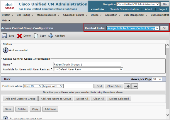170x120 pixels.
Task: Click the Find User search text box
Action: pyautogui.click(x=78, y=86)
